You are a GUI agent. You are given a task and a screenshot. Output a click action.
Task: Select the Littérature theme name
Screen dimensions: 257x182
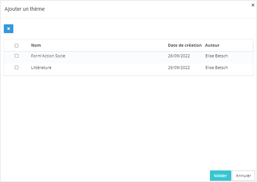pyautogui.click(x=41, y=68)
